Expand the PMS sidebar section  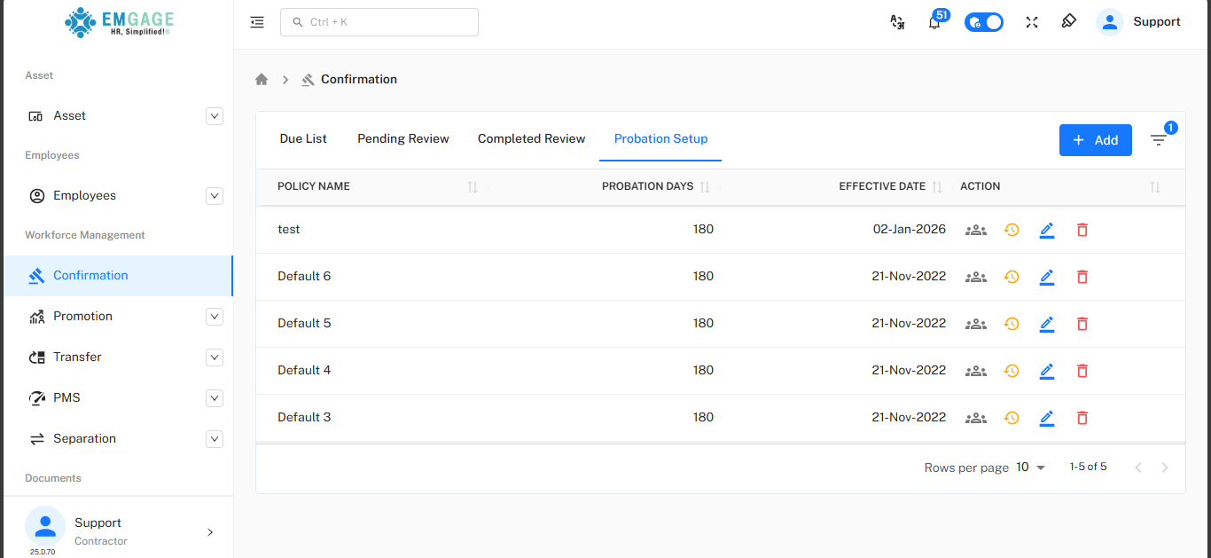click(x=215, y=397)
